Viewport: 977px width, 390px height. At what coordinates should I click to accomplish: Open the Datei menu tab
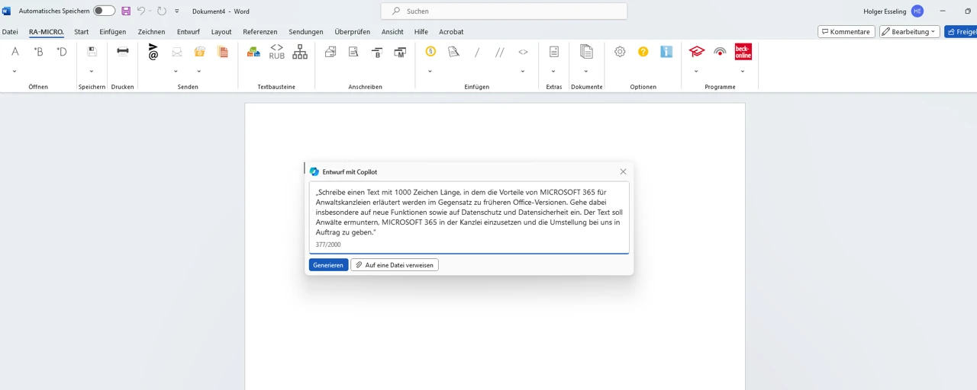point(10,32)
